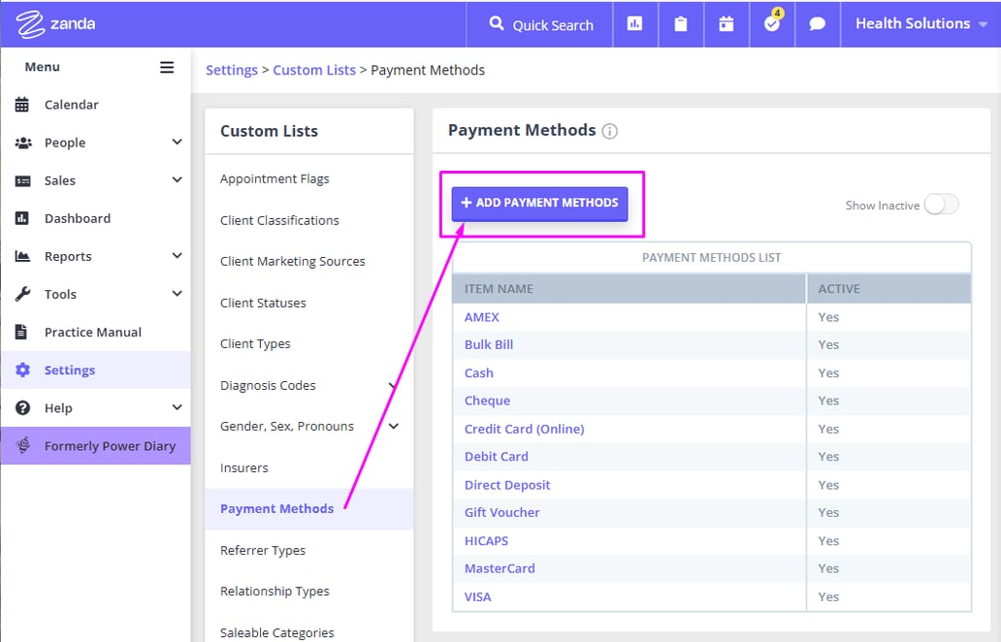
Task: Click the Add Payment Methods button
Action: pyautogui.click(x=539, y=203)
